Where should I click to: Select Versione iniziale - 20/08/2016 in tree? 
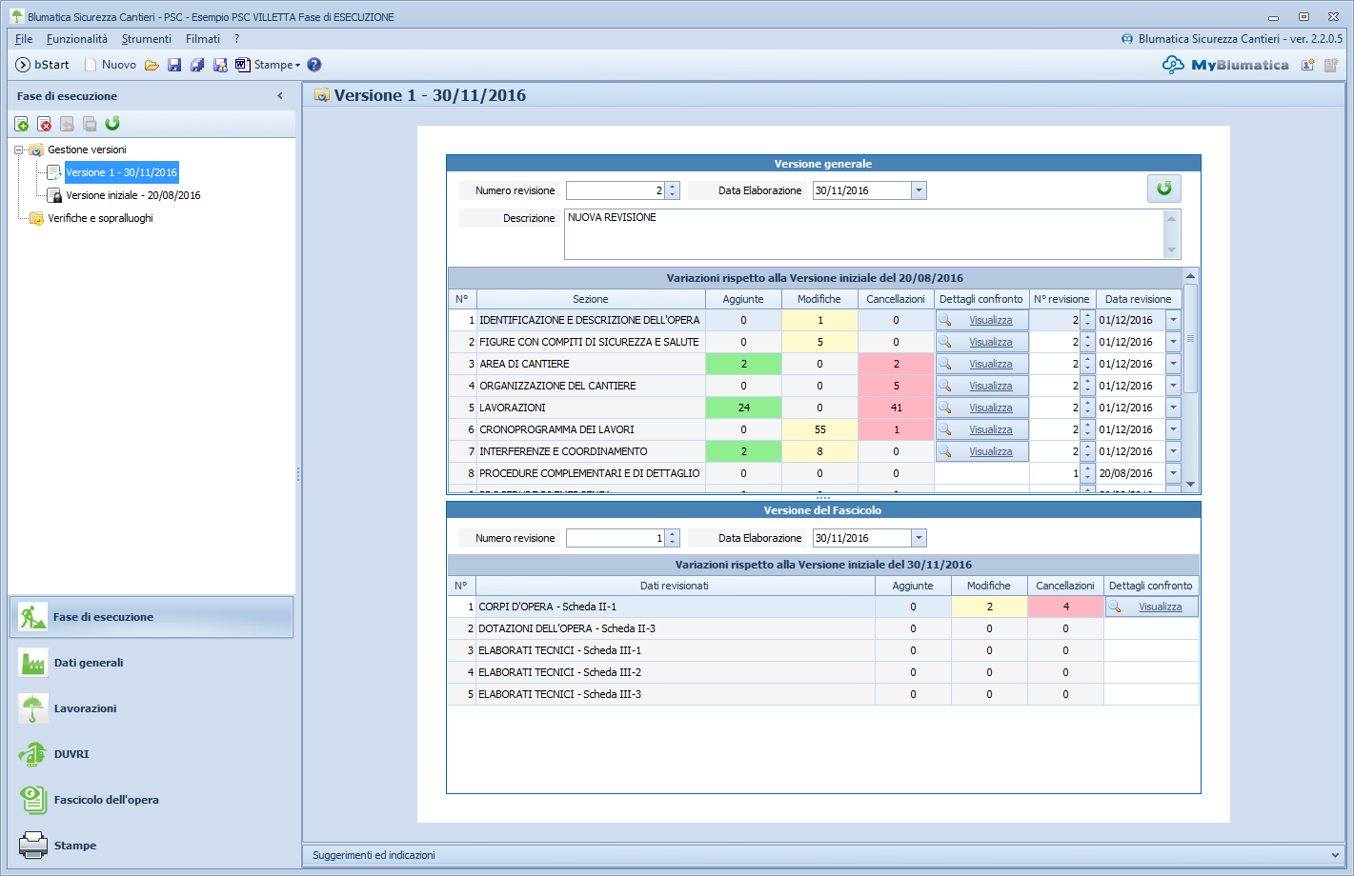pos(132,195)
